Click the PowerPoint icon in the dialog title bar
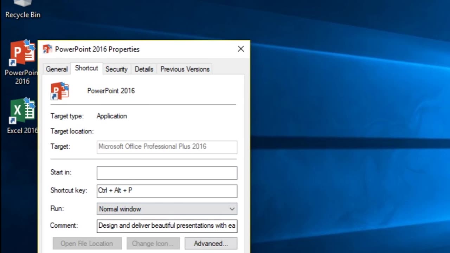450x253 pixels. 47,49
